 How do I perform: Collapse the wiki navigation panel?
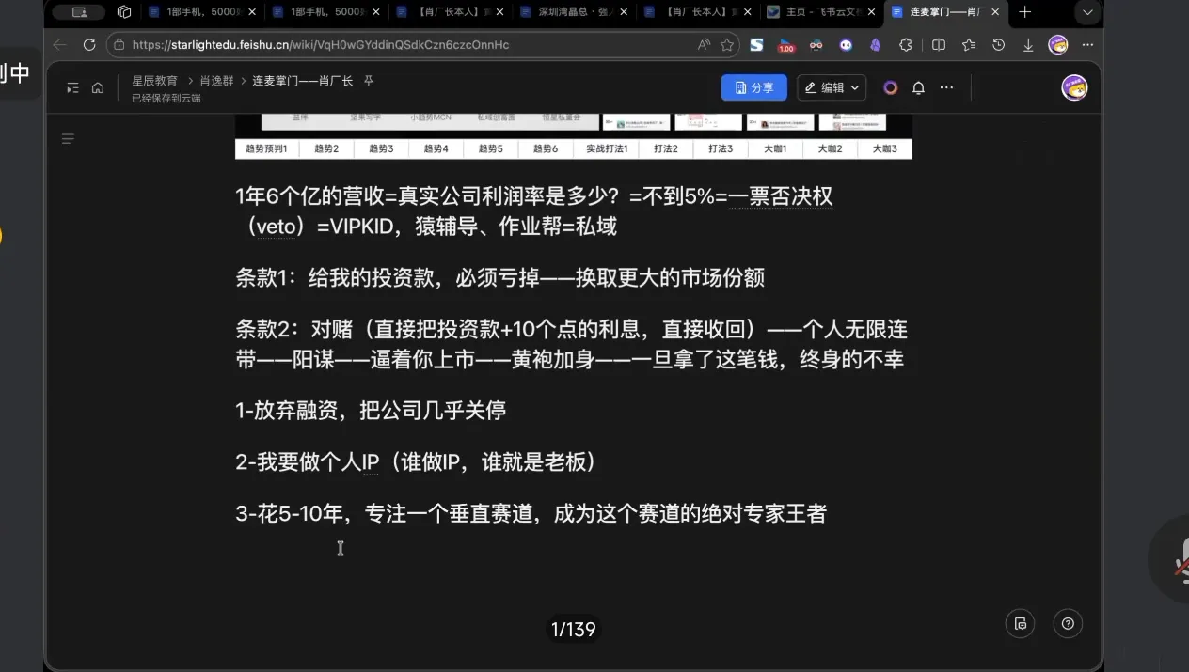click(x=72, y=86)
